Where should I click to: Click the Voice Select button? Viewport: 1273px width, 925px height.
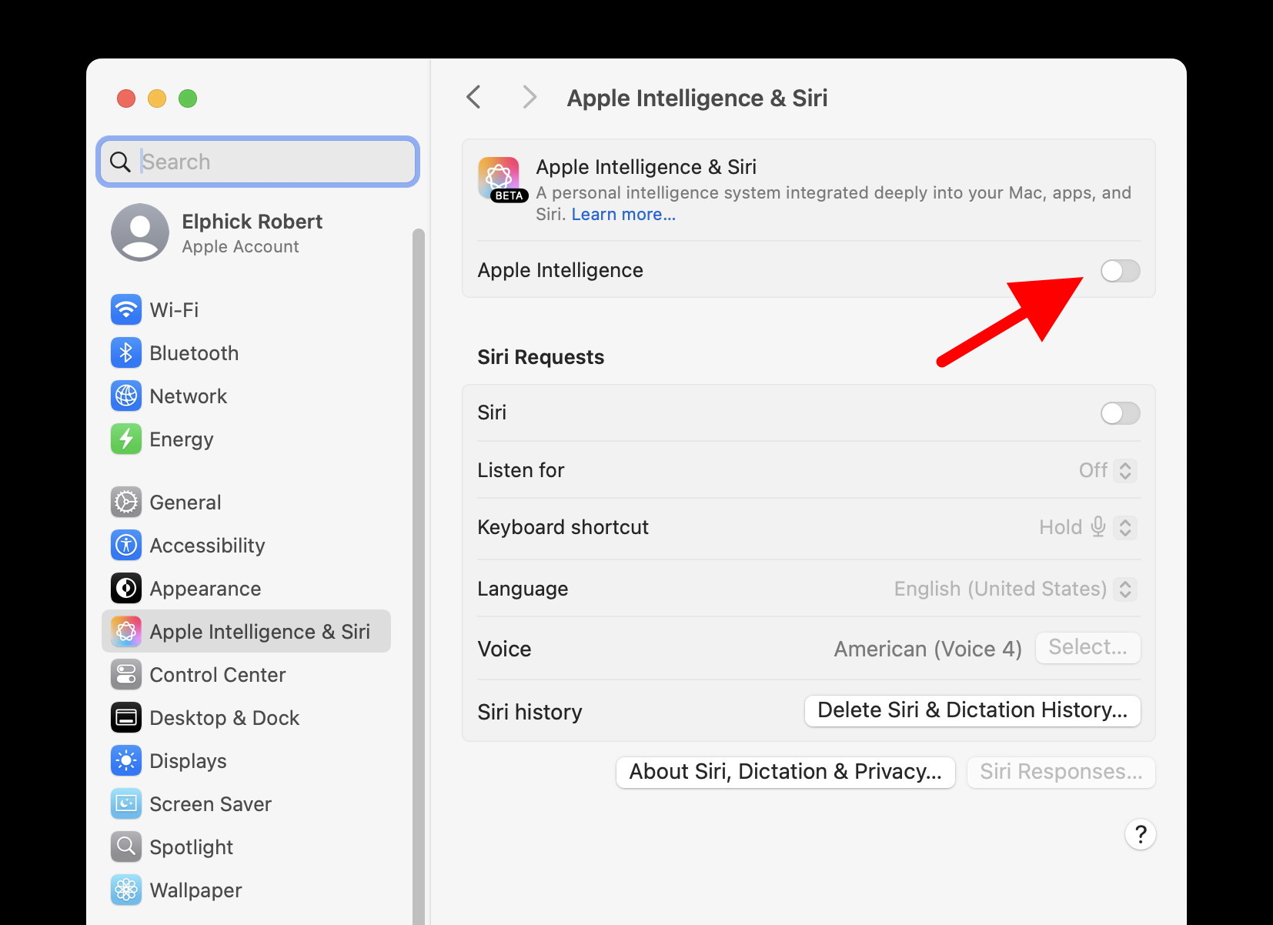tap(1088, 647)
